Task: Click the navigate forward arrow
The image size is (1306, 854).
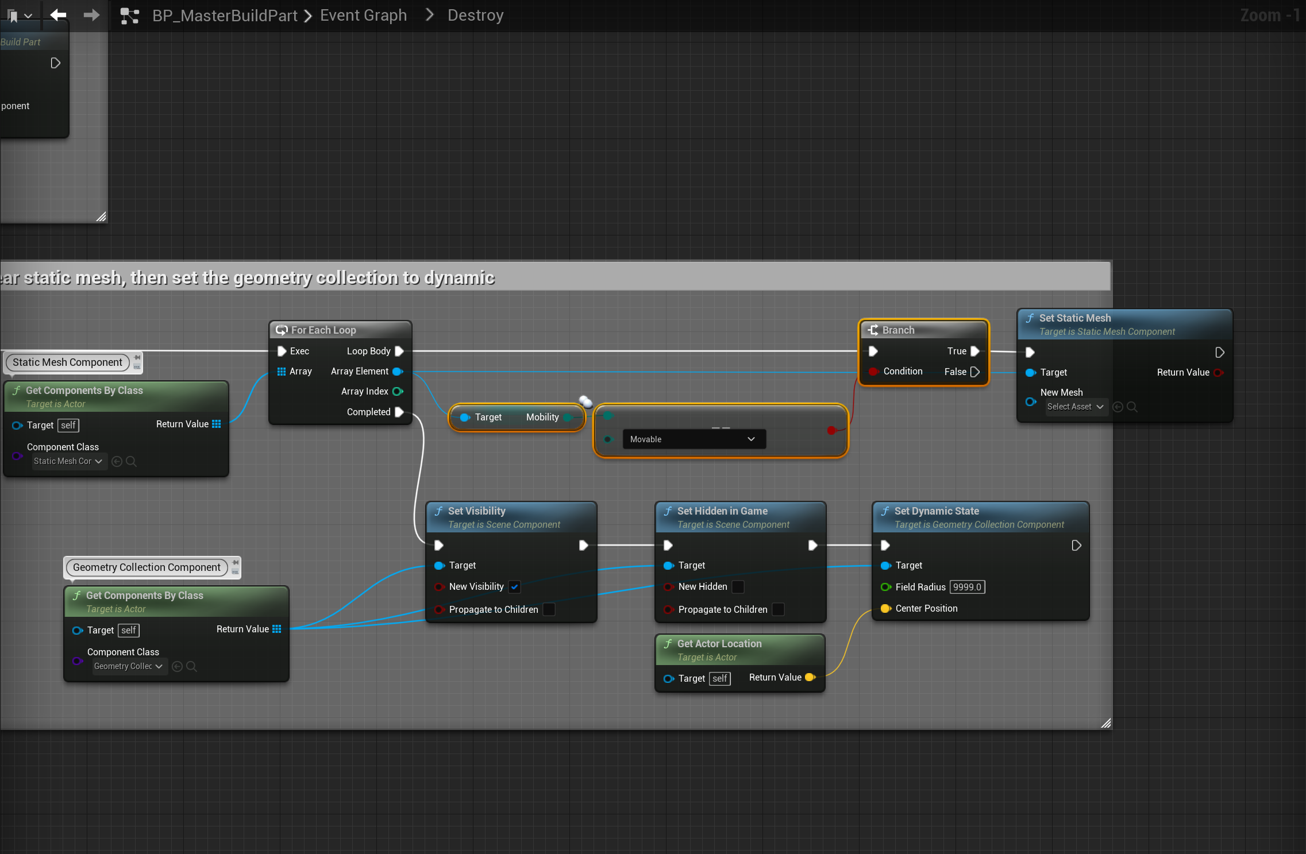Action: (91, 15)
